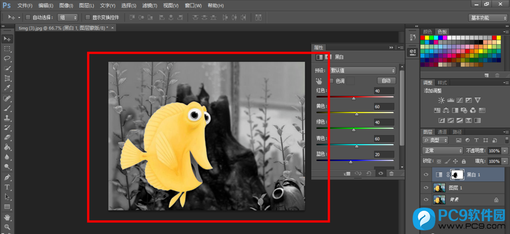510x234 pixels.
Task: Add a Channel Mixer adjustment
Action: pos(473,110)
